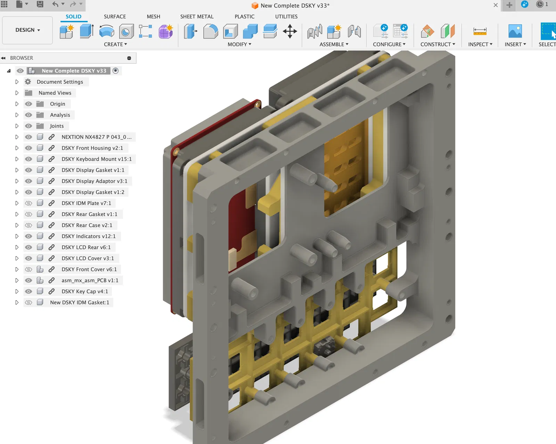This screenshot has width=556, height=444.
Task: Select the Rectangular Pattern tool
Action: coord(146,31)
